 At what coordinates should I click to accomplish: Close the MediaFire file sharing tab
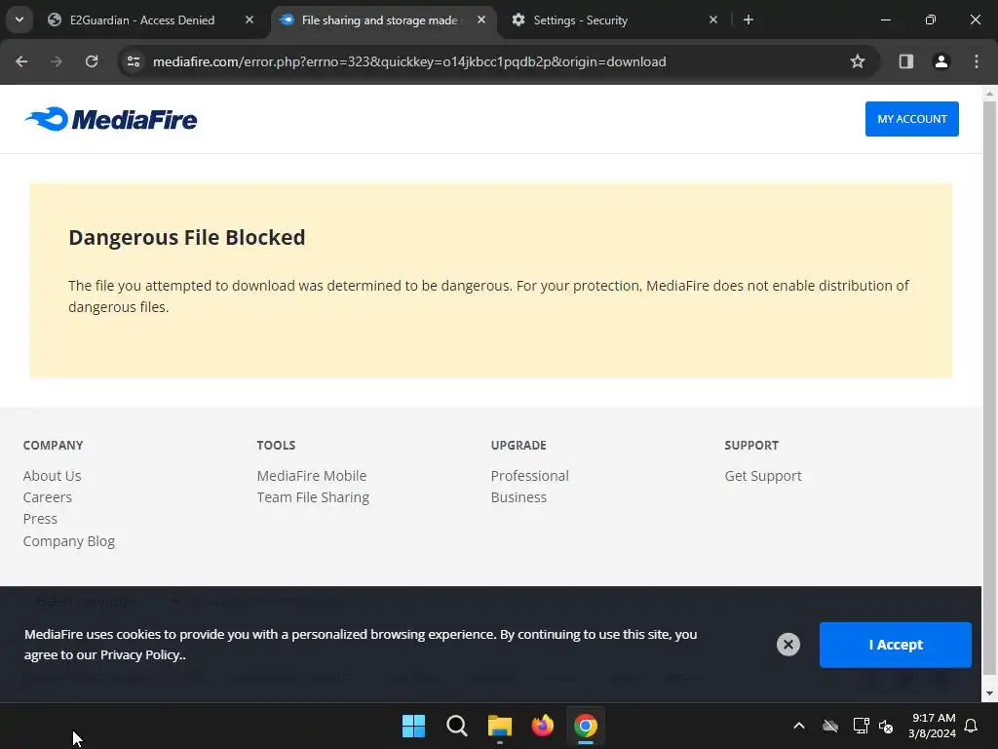tap(481, 20)
